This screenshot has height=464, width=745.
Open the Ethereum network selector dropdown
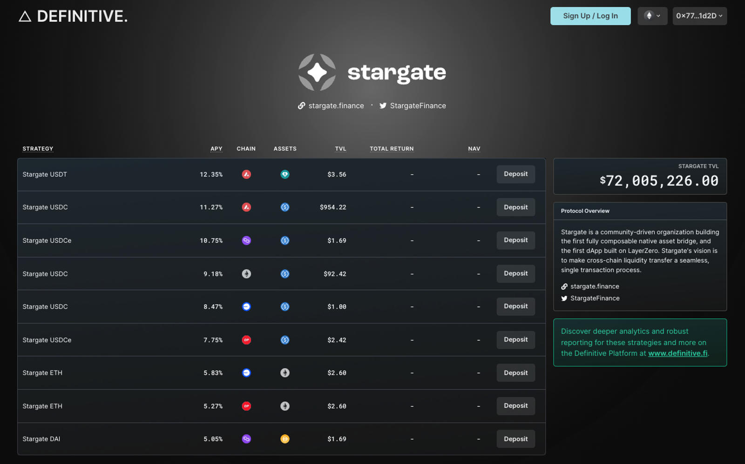[x=652, y=16]
